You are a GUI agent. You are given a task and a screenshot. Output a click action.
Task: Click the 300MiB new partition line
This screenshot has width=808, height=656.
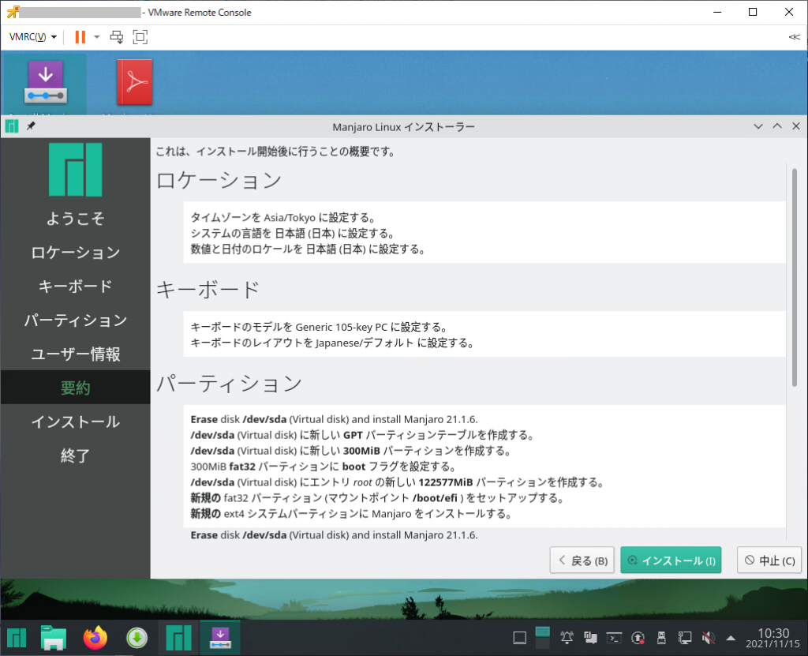351,452
